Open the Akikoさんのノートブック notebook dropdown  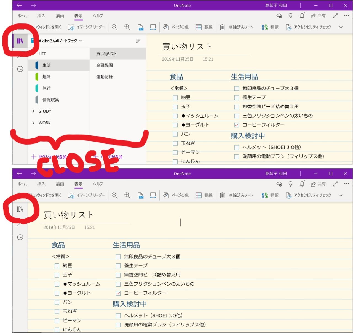point(60,41)
